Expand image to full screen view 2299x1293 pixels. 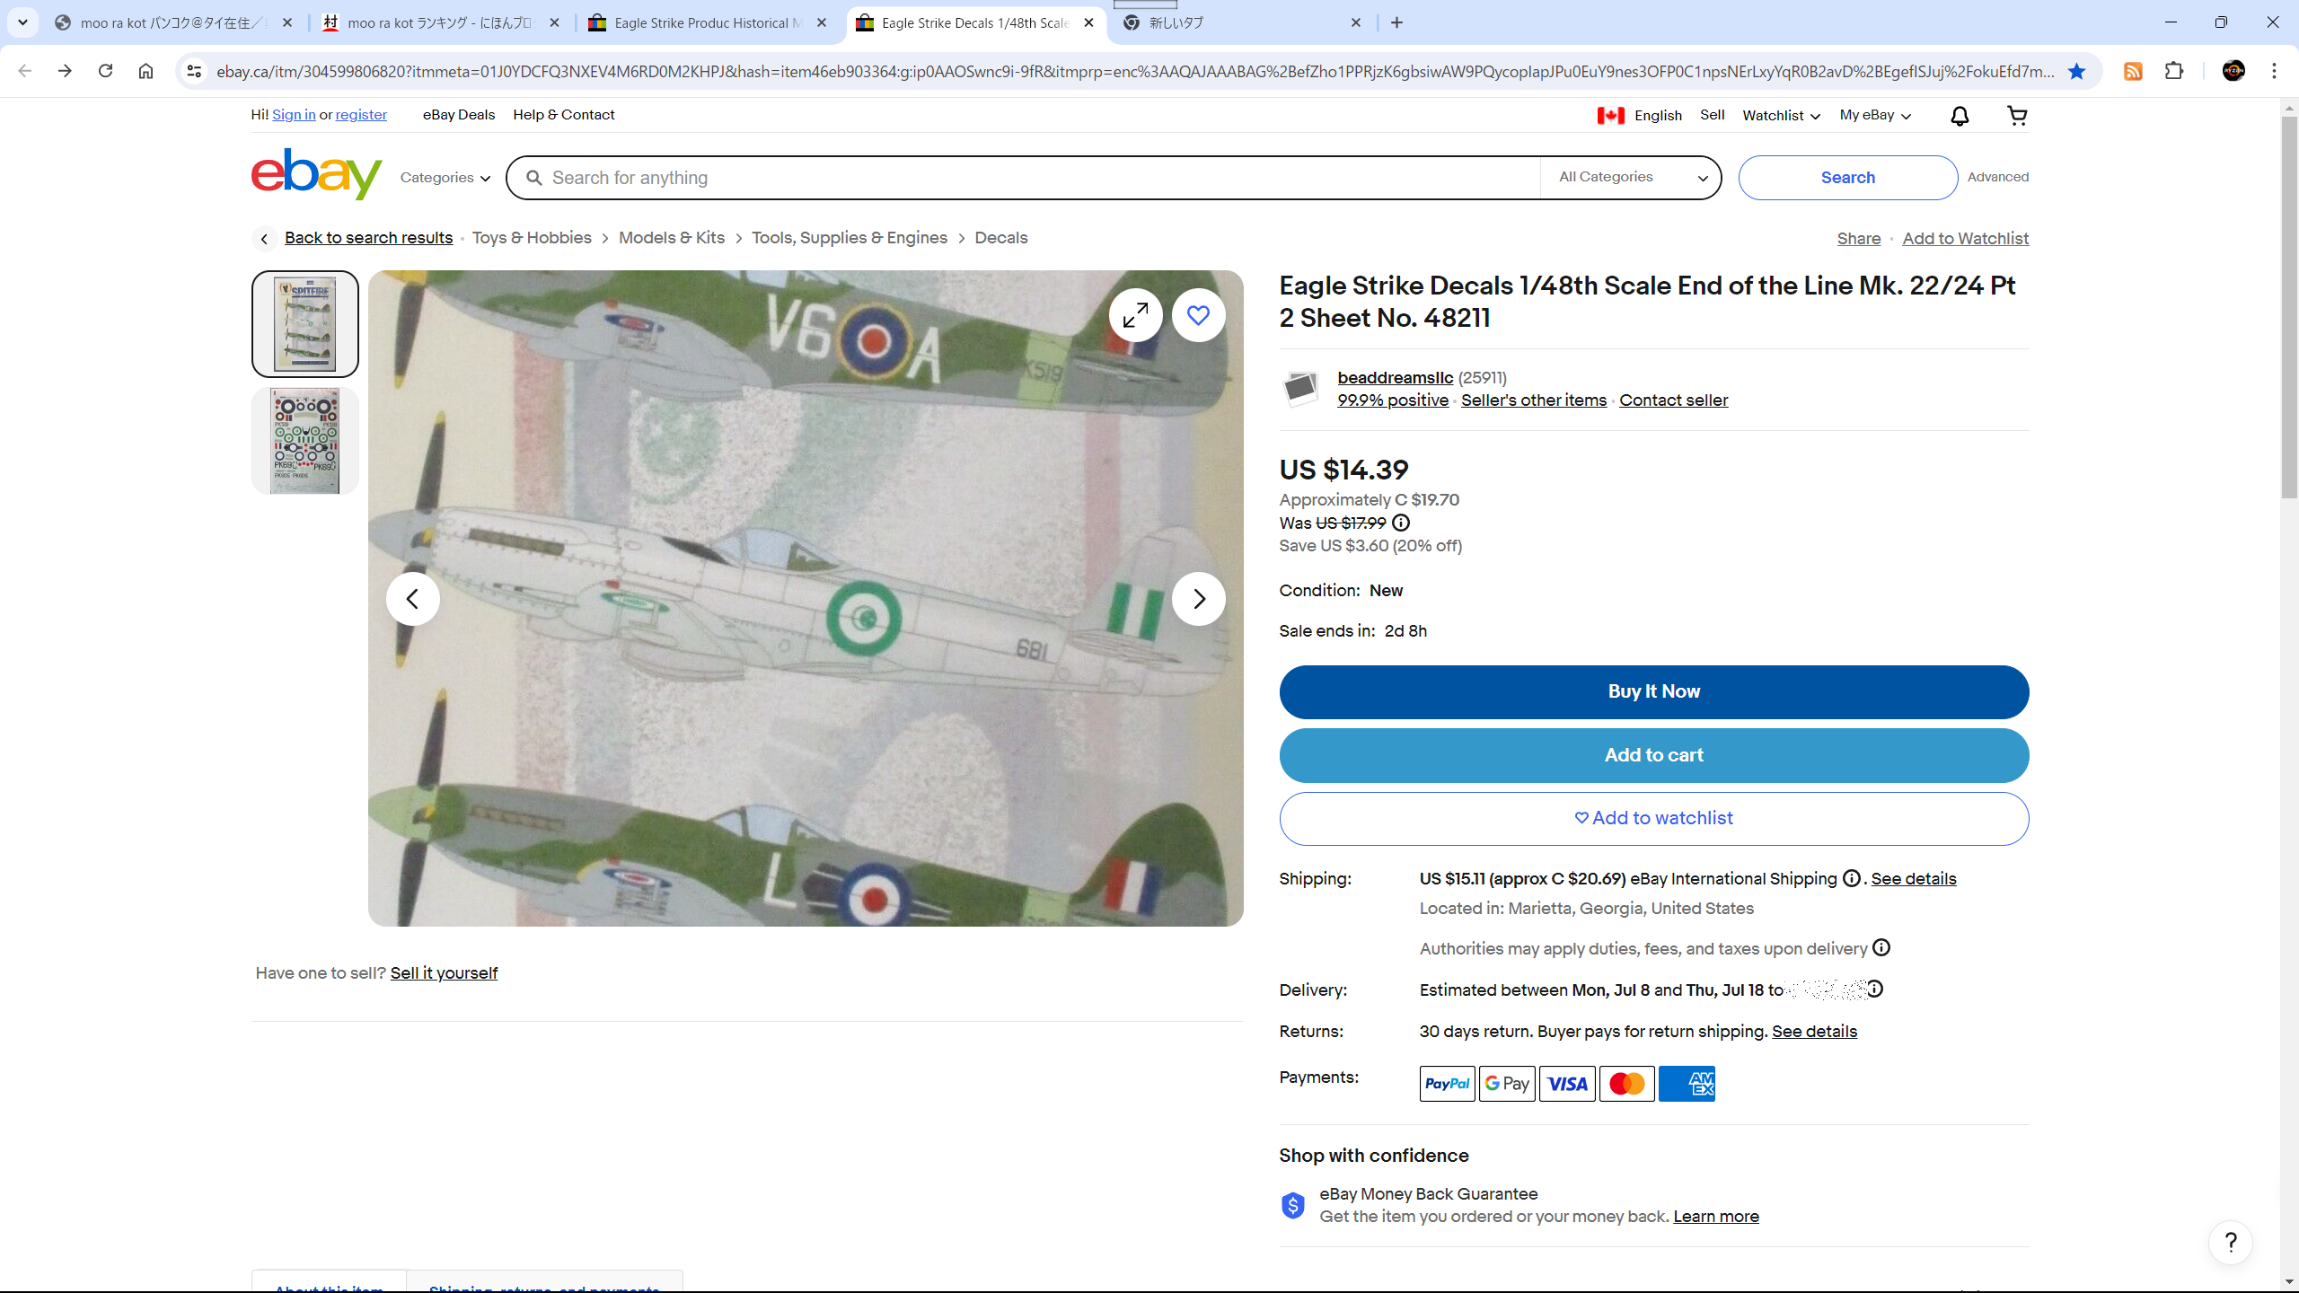click(1135, 315)
